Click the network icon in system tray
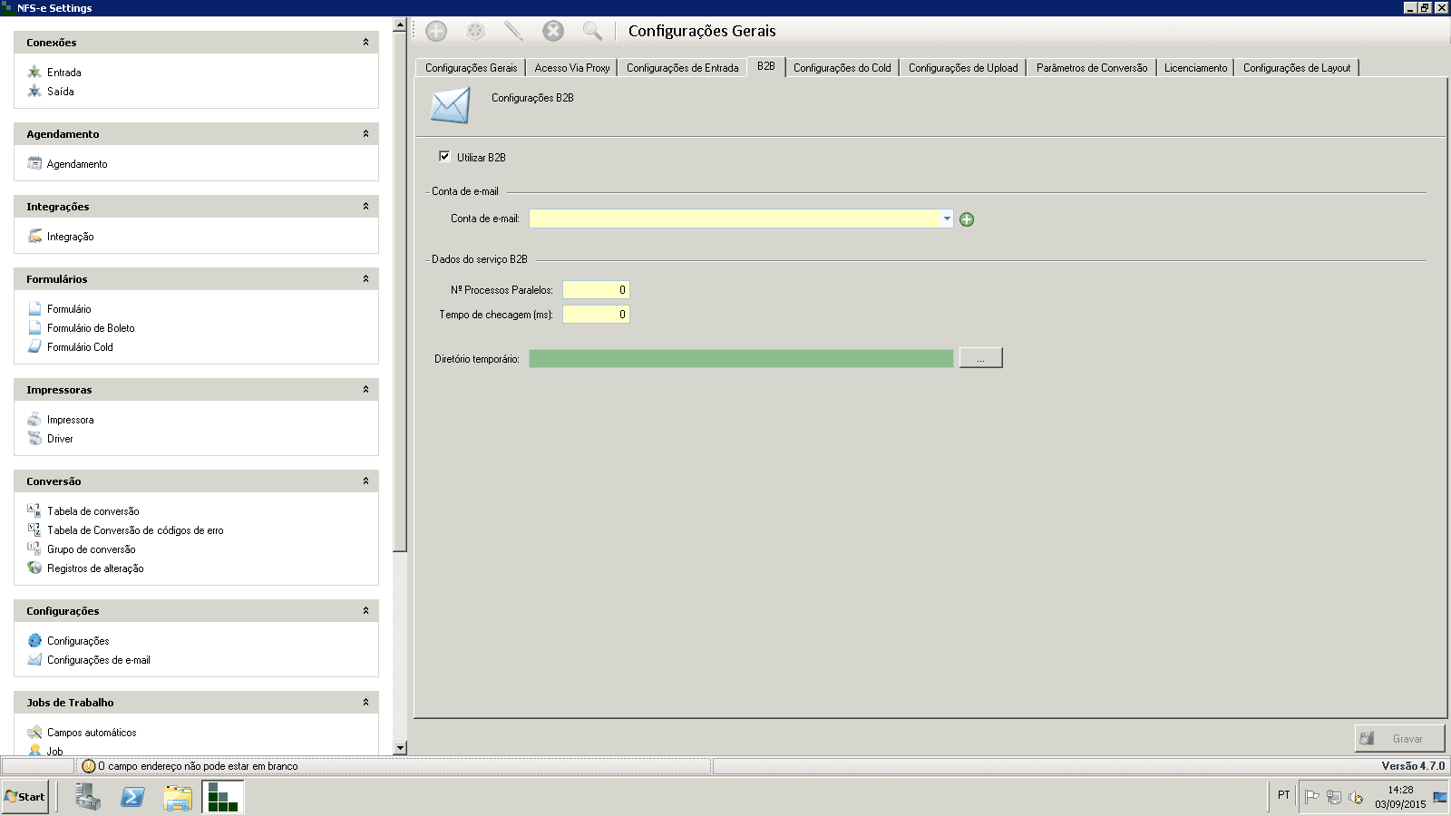 click(1334, 797)
